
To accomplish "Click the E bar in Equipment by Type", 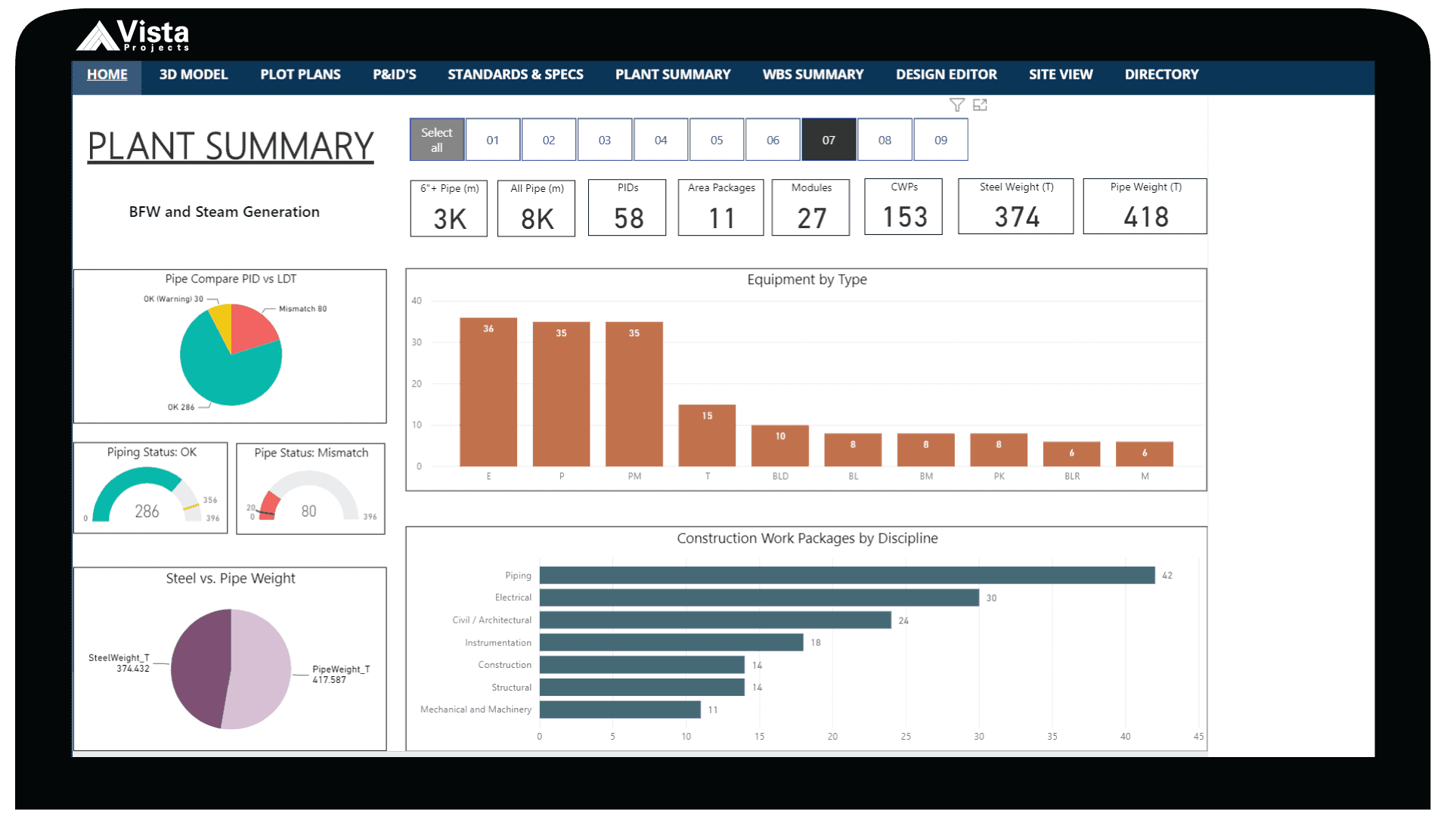I will (488, 393).
